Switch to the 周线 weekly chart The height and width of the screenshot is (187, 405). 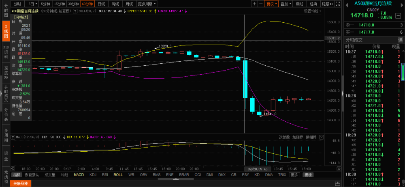point(115,4)
